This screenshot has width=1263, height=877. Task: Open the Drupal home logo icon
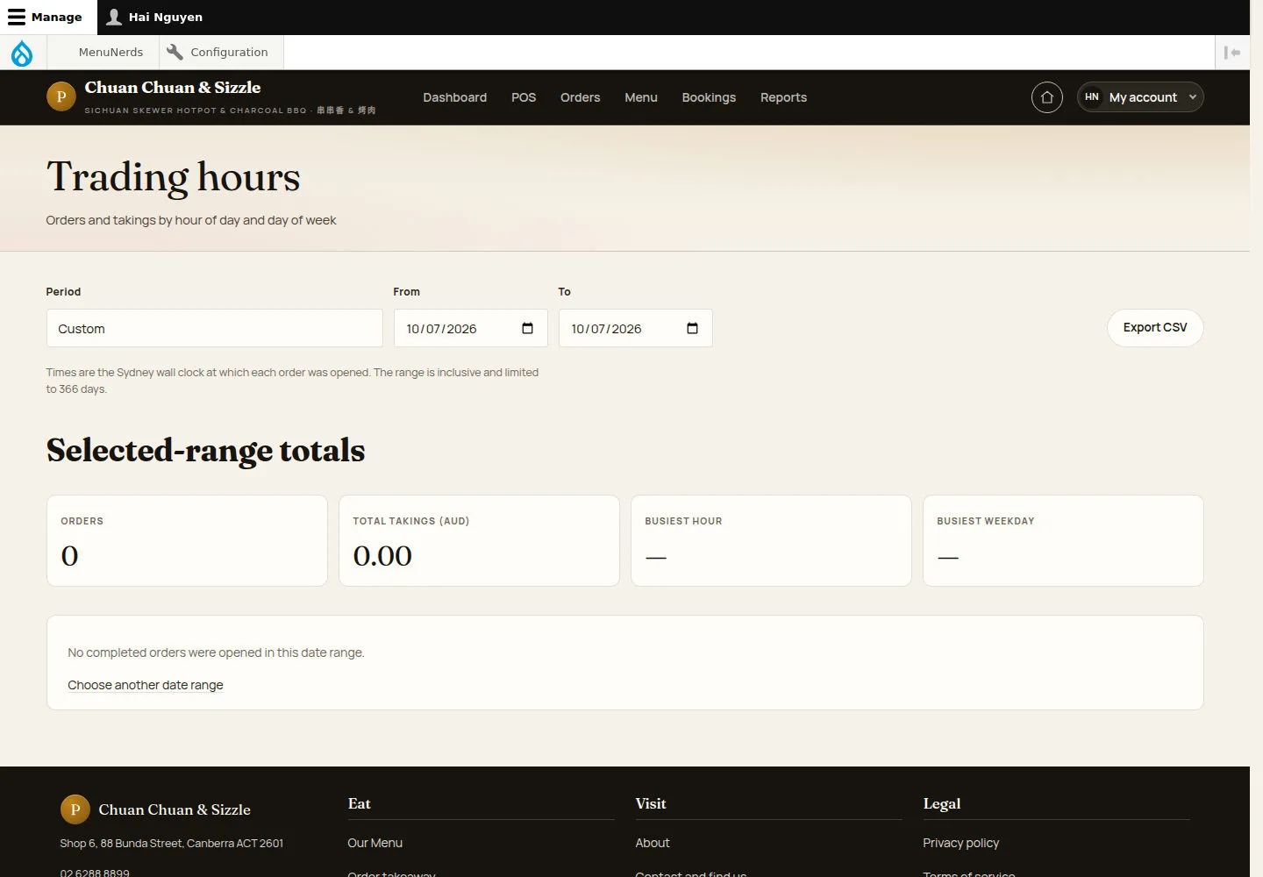(22, 53)
